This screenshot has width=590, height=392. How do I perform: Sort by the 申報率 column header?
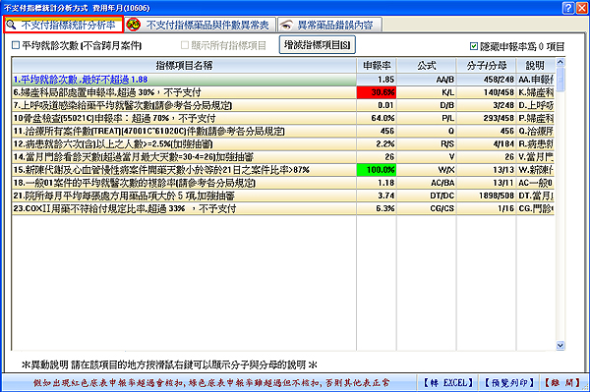(x=377, y=66)
